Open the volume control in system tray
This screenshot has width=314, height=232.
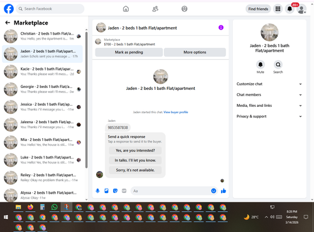tap(272, 217)
